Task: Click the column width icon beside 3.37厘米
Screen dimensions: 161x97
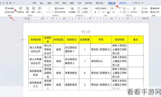Action: [x=78, y=12]
